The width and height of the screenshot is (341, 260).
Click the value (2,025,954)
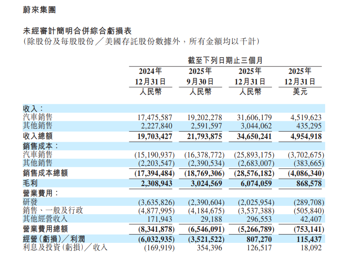coord(256,203)
